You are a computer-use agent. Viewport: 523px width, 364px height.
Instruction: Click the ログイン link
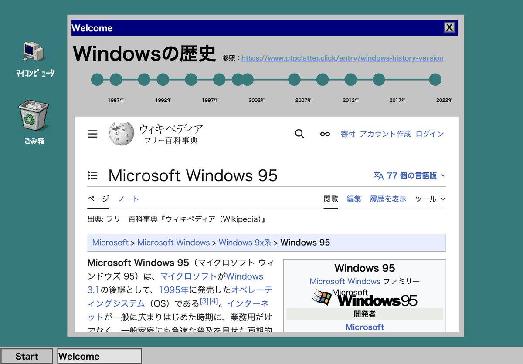(x=430, y=134)
